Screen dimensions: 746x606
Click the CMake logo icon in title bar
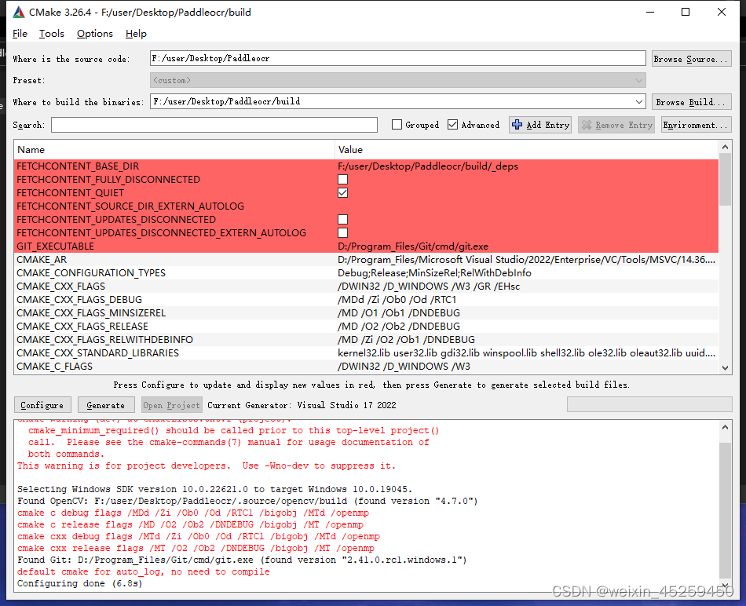pos(19,12)
